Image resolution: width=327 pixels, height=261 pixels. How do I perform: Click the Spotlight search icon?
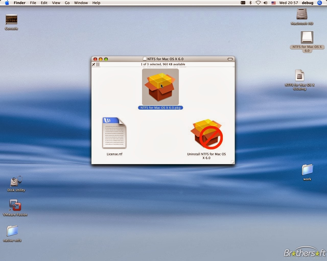tap(320, 3)
